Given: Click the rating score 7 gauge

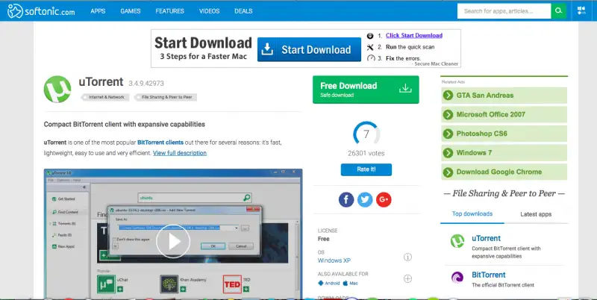Looking at the screenshot, I should [366, 134].
